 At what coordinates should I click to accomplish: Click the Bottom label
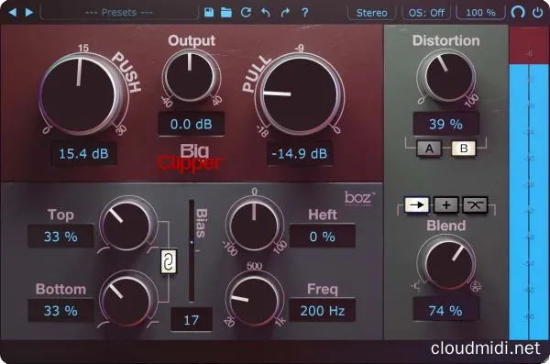point(60,289)
